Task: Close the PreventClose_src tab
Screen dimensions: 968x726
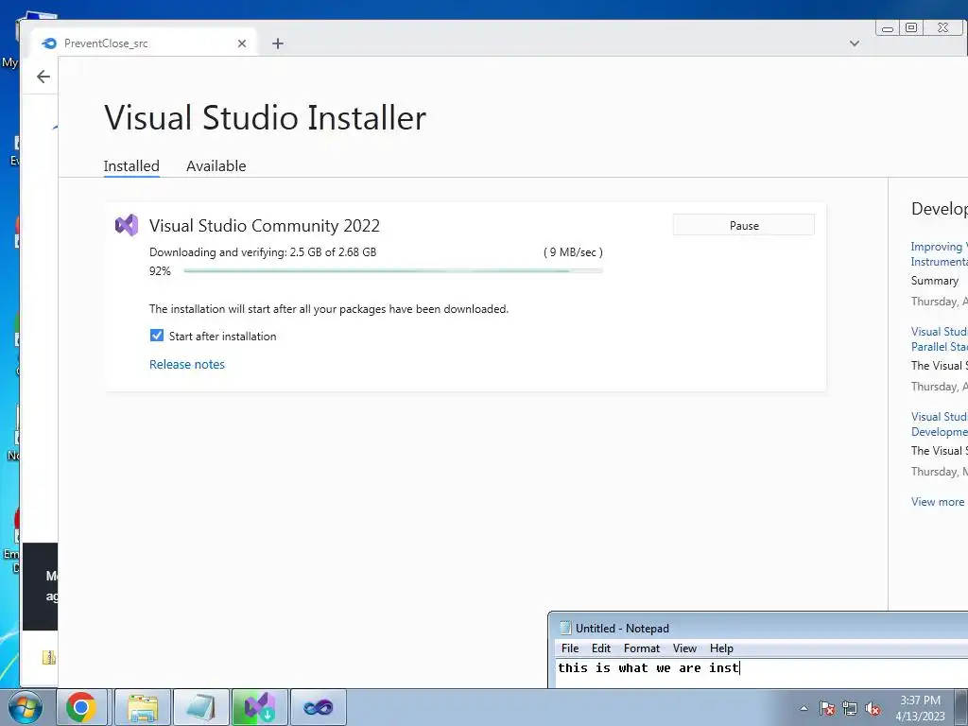Action: pos(242,43)
